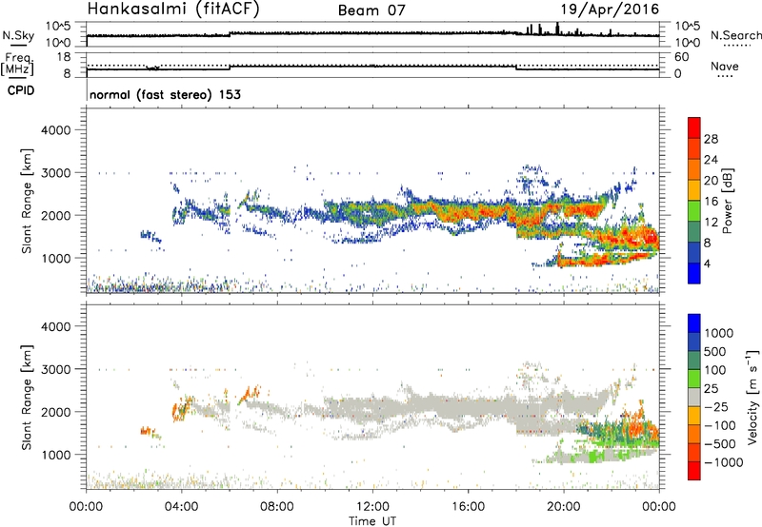The image size is (762, 527).
Task: Select the 'Freq. [MHz]' axis label
Action: coord(17,64)
